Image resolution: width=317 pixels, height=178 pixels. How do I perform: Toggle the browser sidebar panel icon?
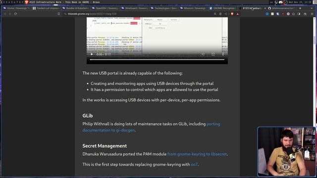click(x=299, y=14)
